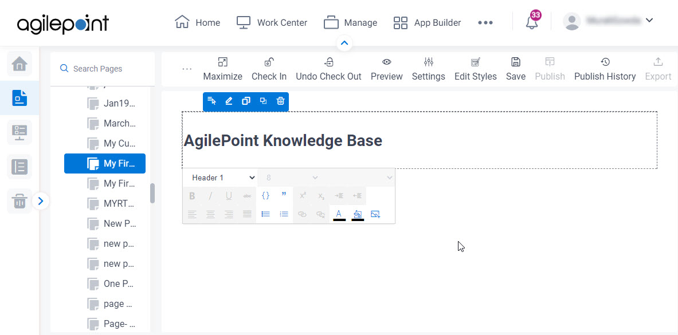Increase indent of the text
This screenshot has width=678, height=335.
(x=339, y=196)
